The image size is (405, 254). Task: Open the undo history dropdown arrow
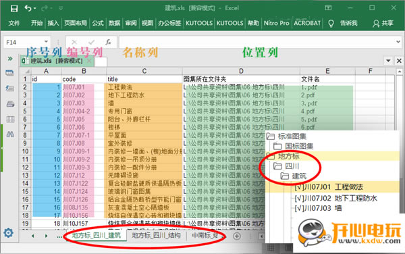coord(35,9)
